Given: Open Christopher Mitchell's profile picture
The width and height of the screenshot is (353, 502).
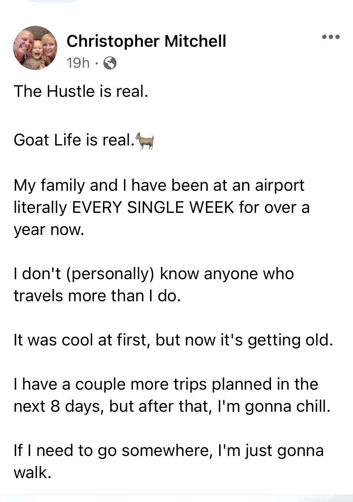Looking at the screenshot, I should tap(35, 48).
